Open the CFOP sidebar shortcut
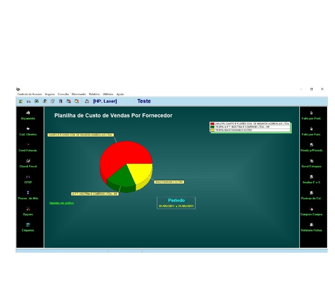 point(28,177)
